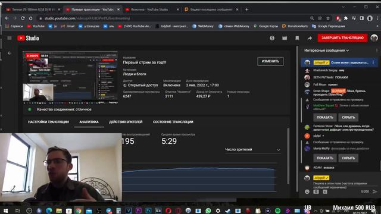
Task: Open the 'Действия зрителей' tab
Action: pos(126,122)
